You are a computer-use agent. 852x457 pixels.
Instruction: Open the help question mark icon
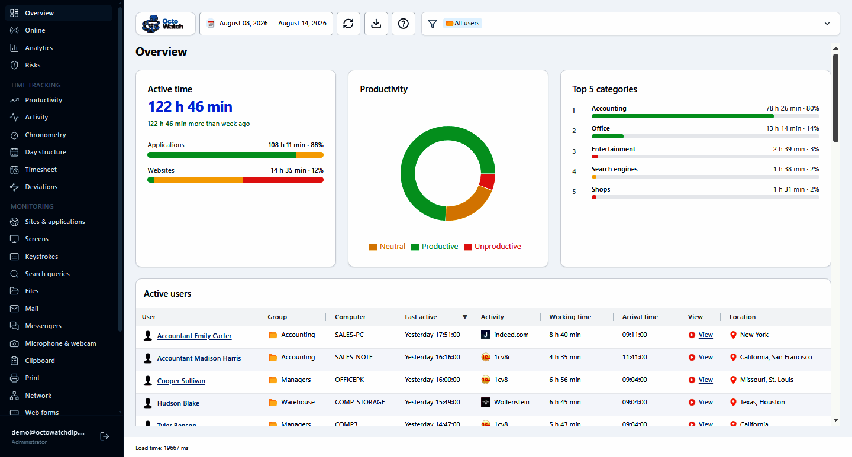[x=404, y=24]
